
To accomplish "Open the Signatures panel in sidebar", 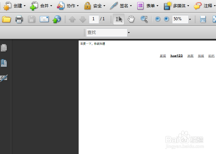I will [x=4, y=78].
